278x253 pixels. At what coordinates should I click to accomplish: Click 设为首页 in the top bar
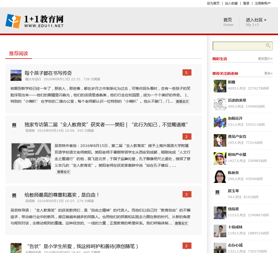click(x=213, y=3)
